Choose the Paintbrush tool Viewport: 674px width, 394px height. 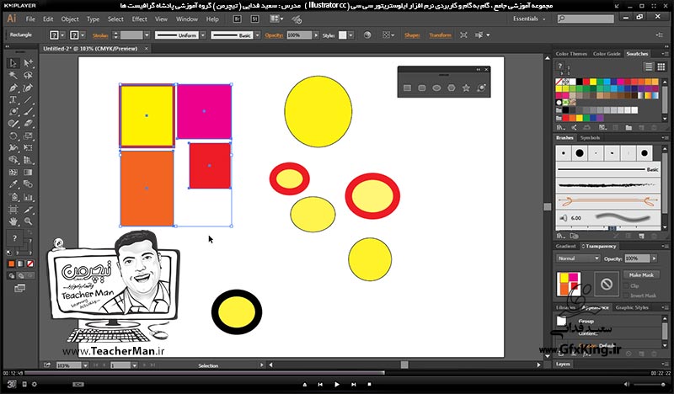(x=28, y=112)
